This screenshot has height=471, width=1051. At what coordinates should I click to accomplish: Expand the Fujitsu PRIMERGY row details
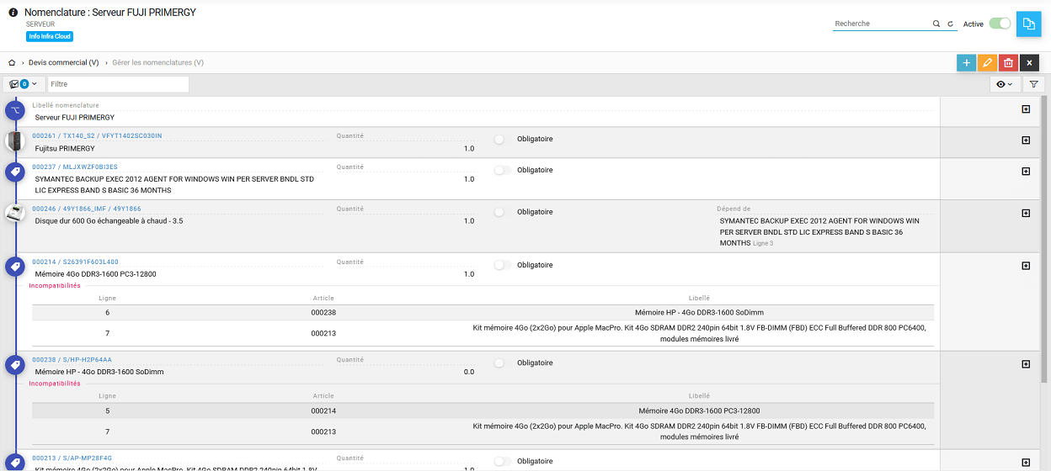coord(1026,140)
